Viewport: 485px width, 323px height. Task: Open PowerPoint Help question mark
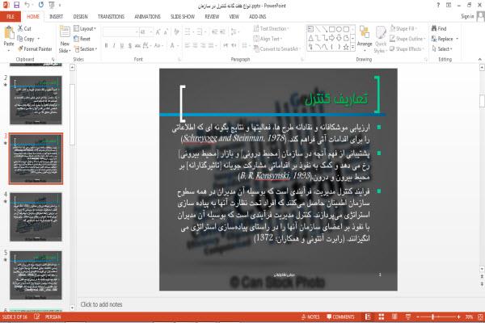[x=438, y=6]
